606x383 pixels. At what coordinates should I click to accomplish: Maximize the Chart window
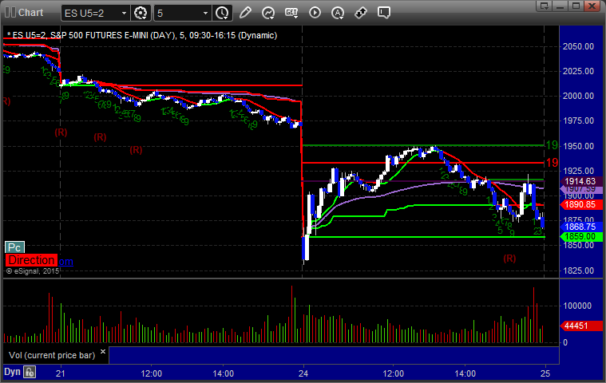576,6
